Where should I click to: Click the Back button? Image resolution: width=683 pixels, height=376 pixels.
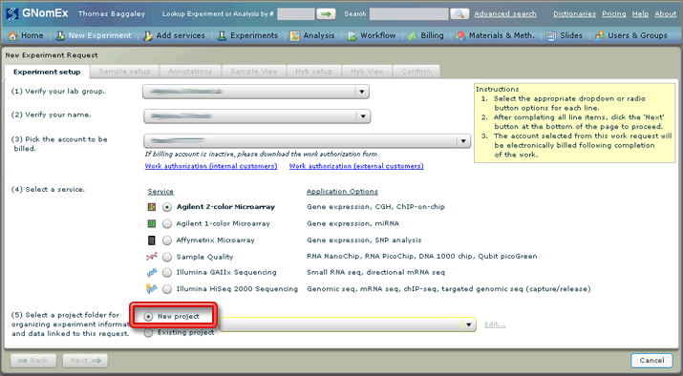(33, 361)
